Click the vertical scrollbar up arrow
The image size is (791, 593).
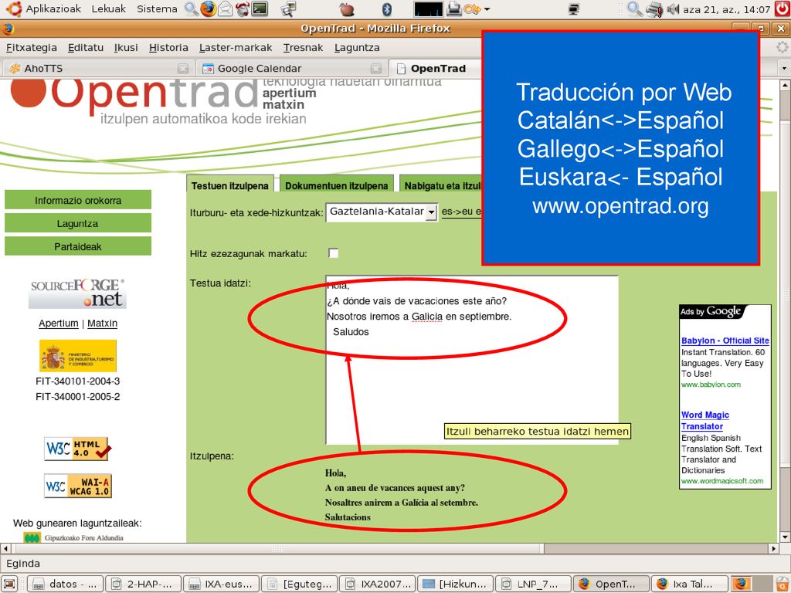pyautogui.click(x=785, y=85)
